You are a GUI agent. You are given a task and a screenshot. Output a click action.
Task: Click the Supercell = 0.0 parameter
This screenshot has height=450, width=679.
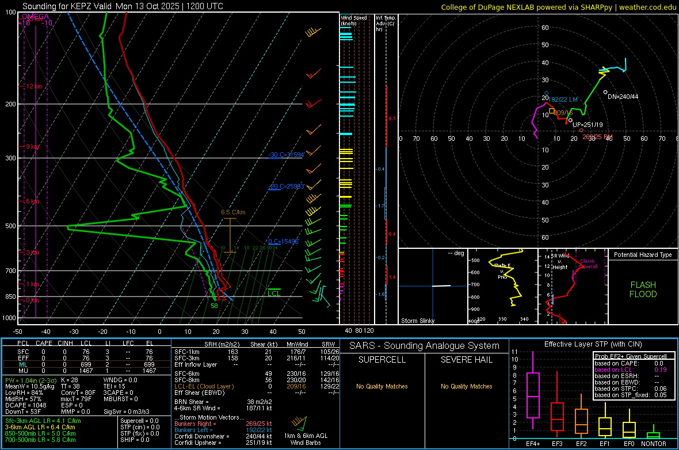click(139, 421)
